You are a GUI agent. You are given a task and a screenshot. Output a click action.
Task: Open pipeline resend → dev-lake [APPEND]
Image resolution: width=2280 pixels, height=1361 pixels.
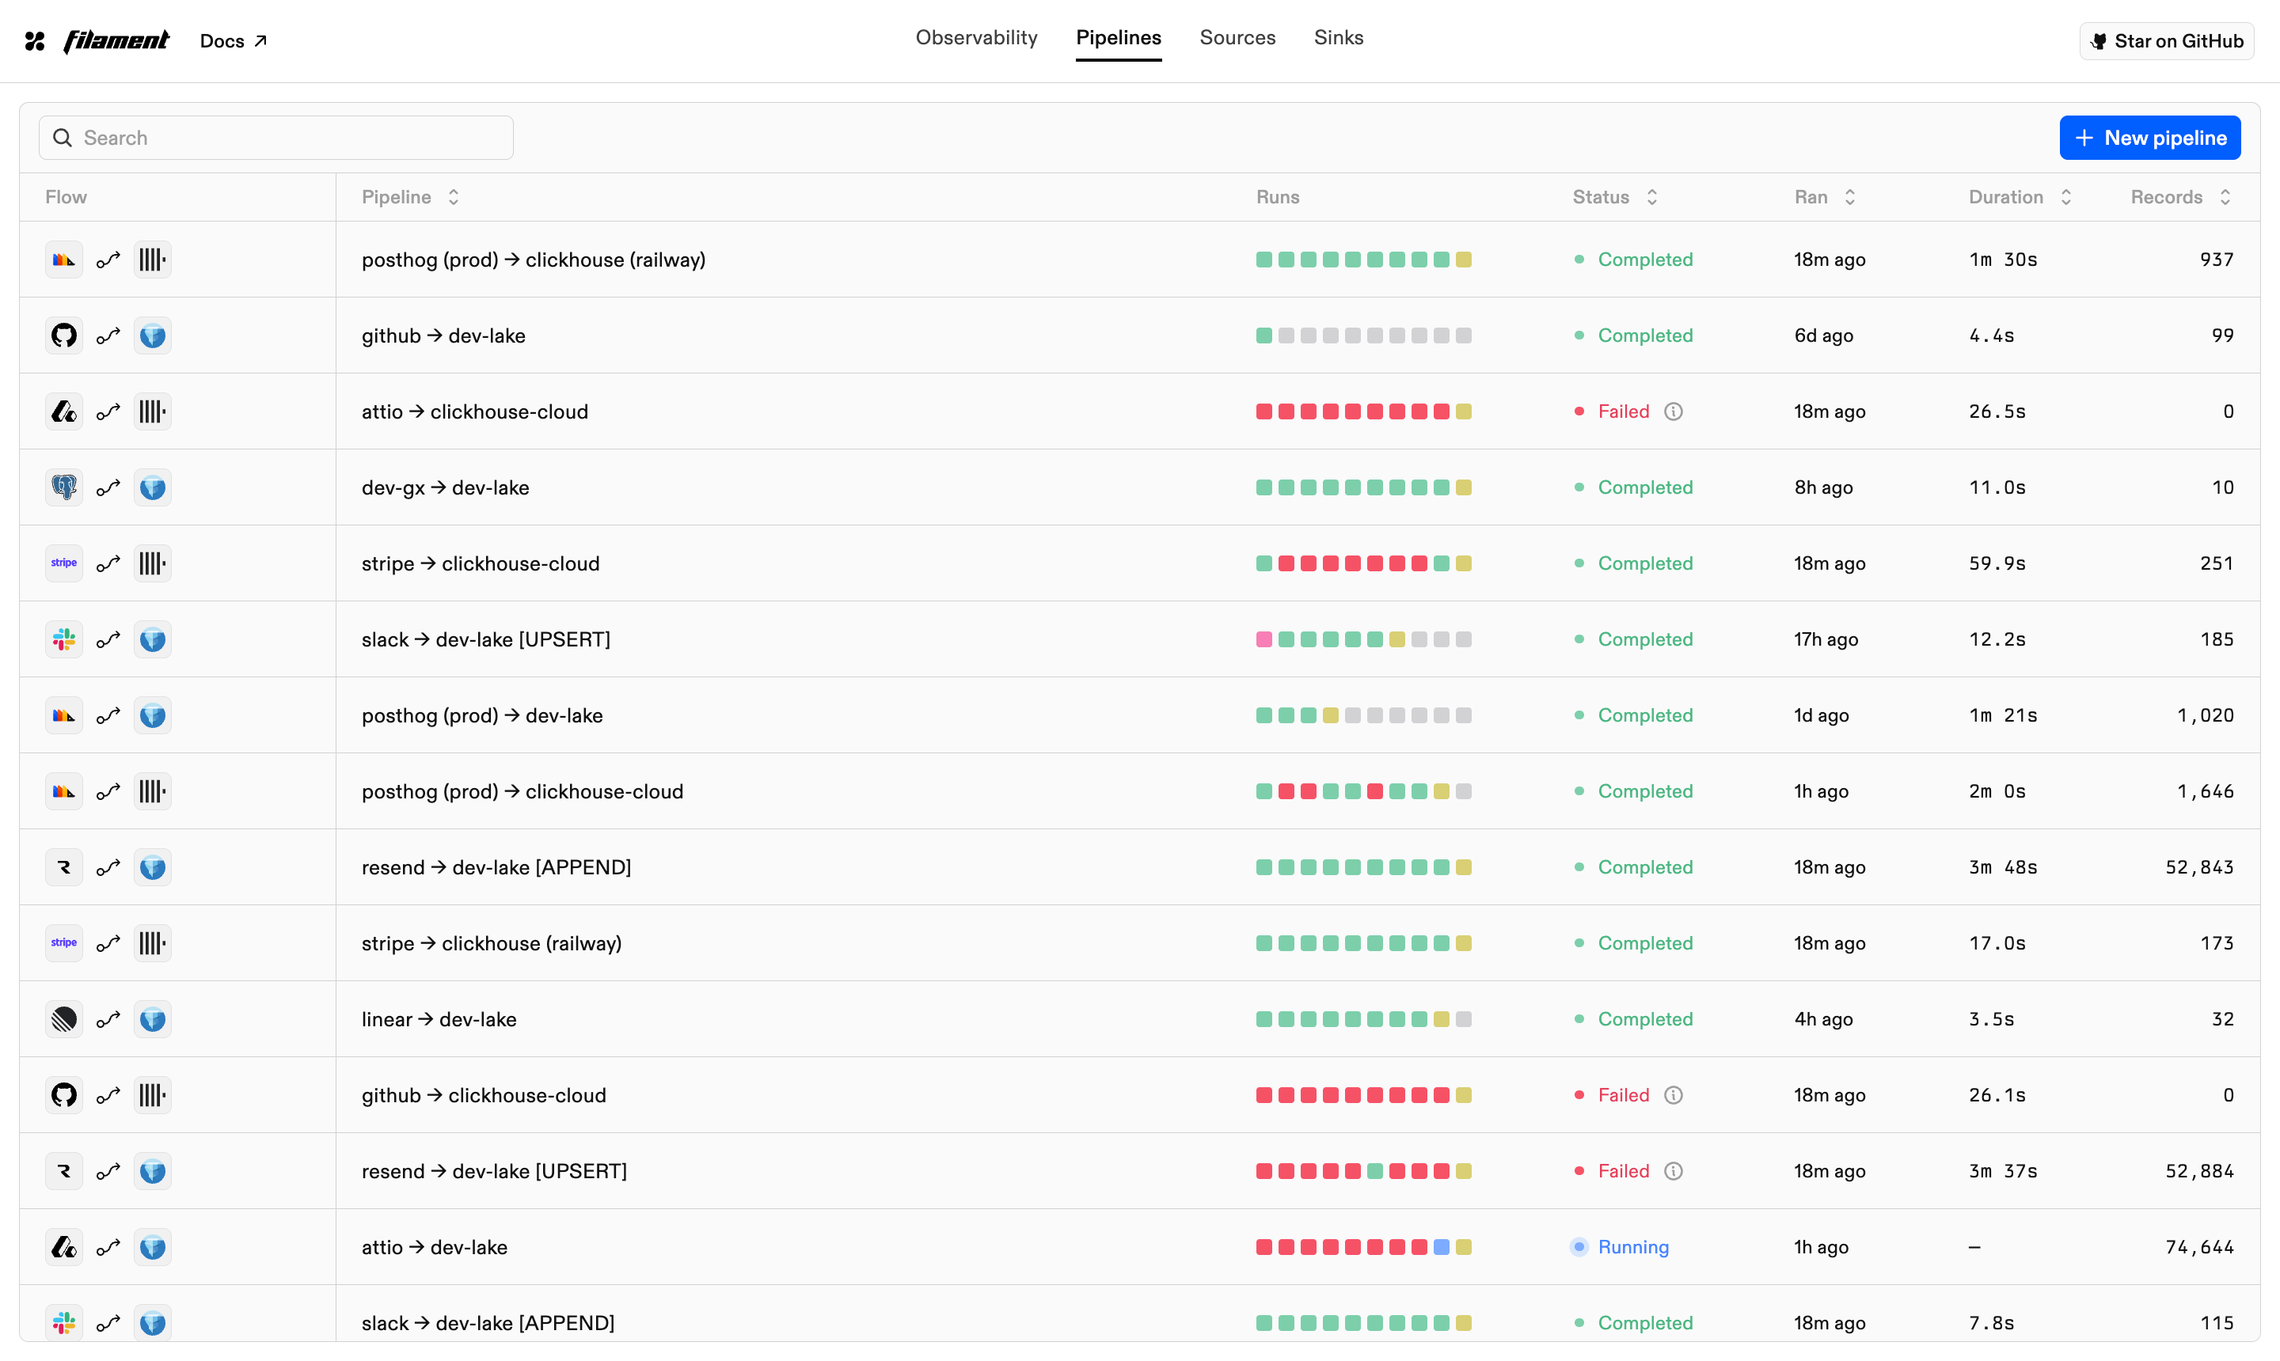(496, 867)
